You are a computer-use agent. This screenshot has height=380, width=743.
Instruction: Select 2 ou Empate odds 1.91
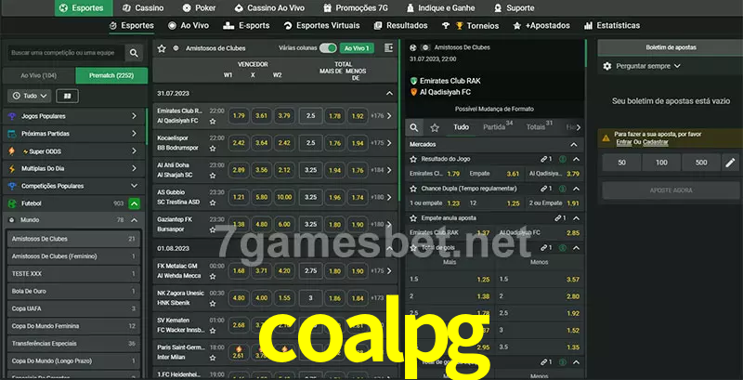click(x=554, y=203)
